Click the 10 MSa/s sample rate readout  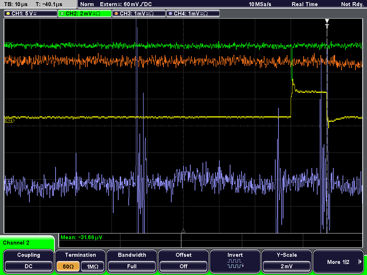pyautogui.click(x=260, y=4)
